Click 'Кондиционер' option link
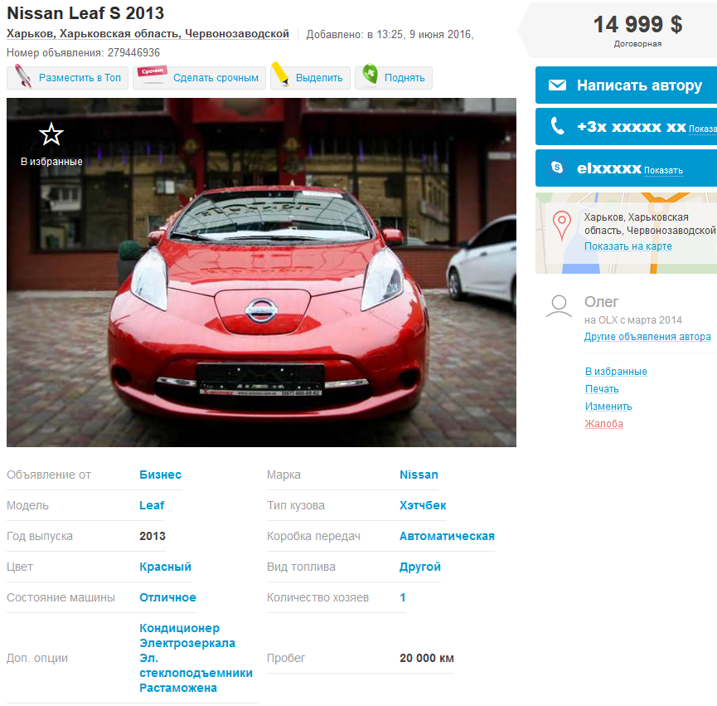717x706 pixels. pos(180,628)
